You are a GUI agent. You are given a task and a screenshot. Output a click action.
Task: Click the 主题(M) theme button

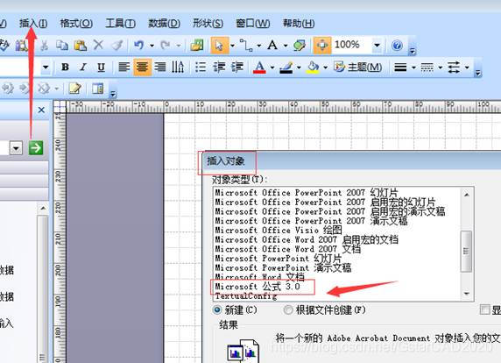click(x=358, y=68)
